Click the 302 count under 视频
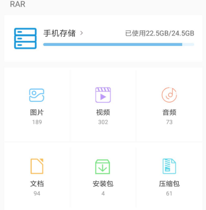206x210 pixels. (103, 122)
